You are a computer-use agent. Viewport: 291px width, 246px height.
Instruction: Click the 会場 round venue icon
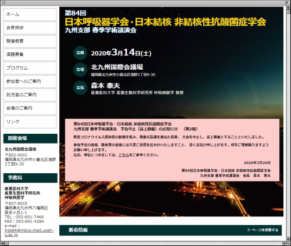tap(80, 69)
